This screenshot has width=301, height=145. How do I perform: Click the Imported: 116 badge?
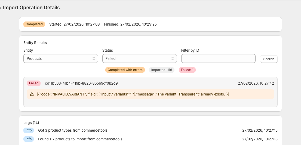coord(162,70)
